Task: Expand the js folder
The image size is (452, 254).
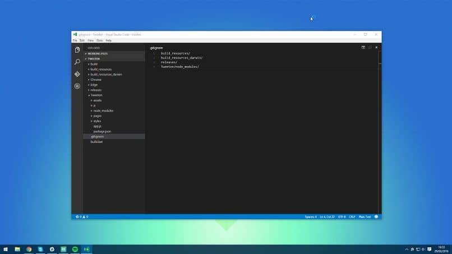Action: point(114,105)
